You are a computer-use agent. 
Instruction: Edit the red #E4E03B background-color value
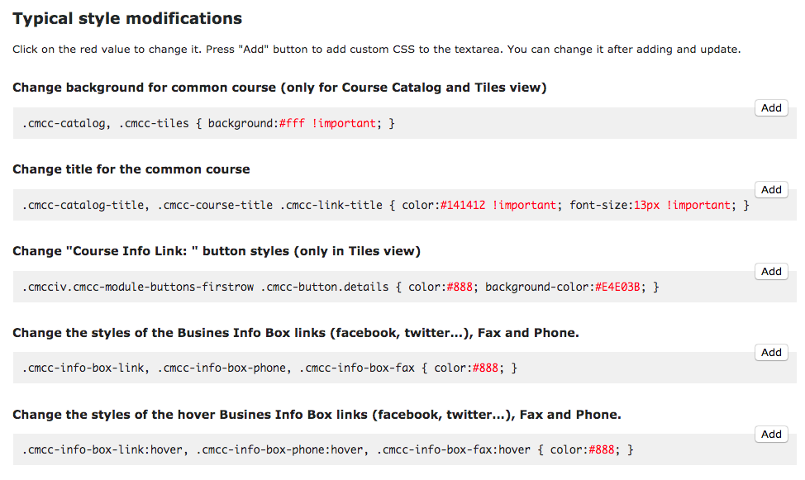617,287
